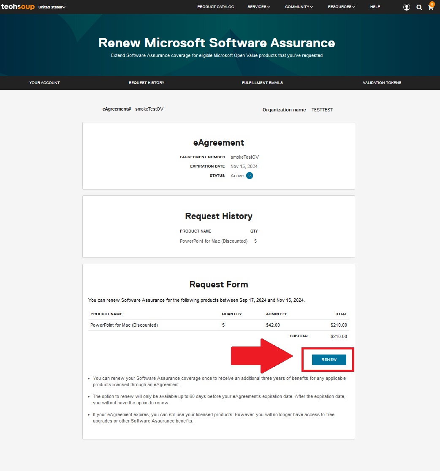Screen dimensions: 440x471
Task: Switch to Your Account tab
Action: pyautogui.click(x=44, y=83)
